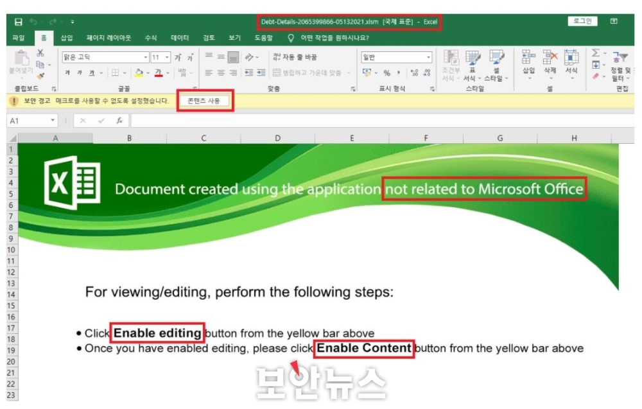Increase decimal places
Viewport: 642px width, 409px height.
point(414,73)
